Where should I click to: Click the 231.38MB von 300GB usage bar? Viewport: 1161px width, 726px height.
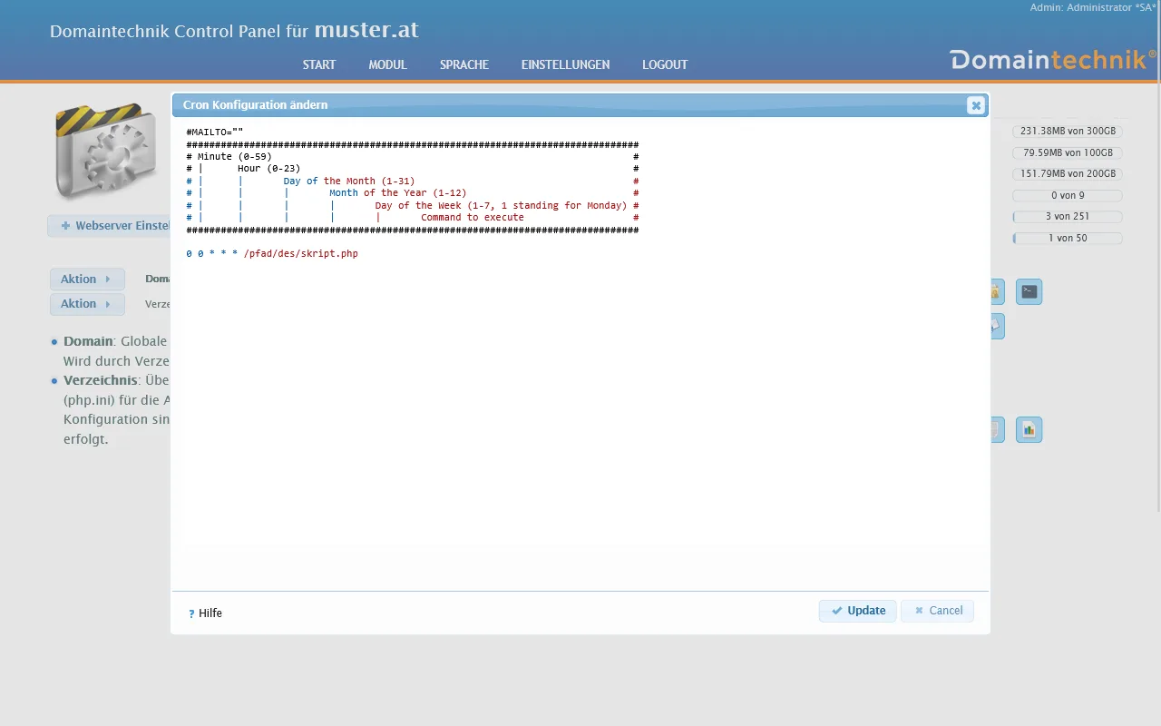pos(1067,132)
